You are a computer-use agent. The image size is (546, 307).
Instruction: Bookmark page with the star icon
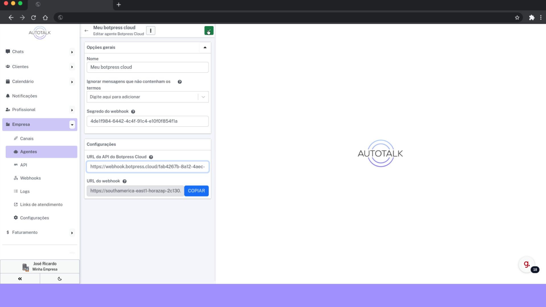517,18
